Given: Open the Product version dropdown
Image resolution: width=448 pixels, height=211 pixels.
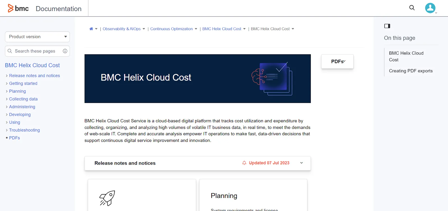Looking at the screenshot, I should [x=37, y=37].
